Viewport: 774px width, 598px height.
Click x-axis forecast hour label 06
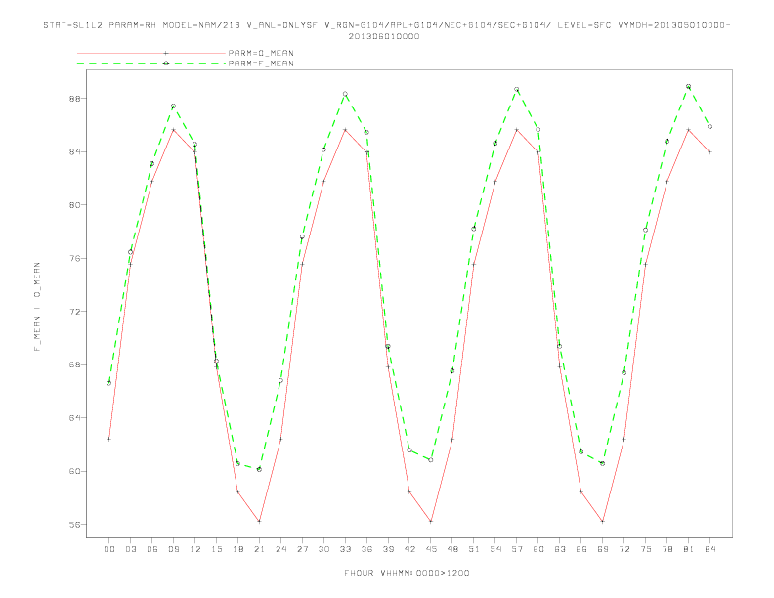click(152, 549)
